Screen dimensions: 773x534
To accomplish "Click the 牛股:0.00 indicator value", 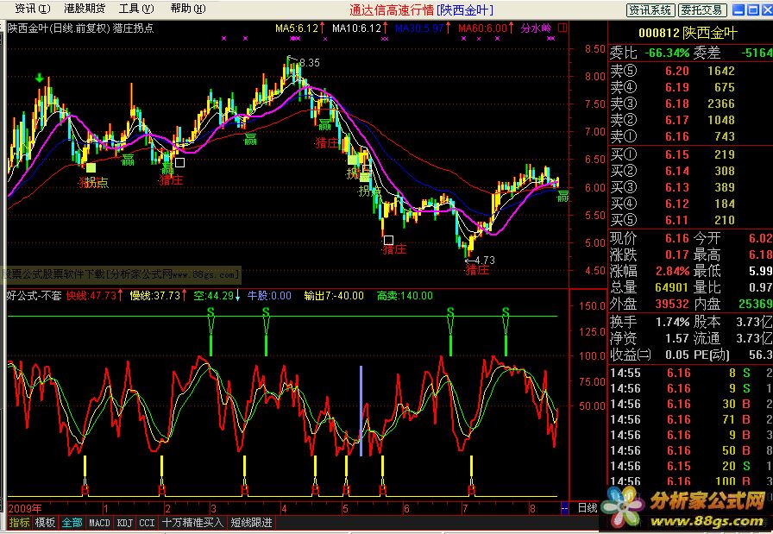I will [x=269, y=296].
